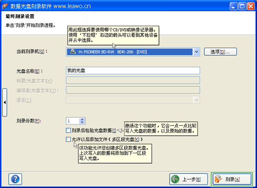The image size is (257, 188).
Task: Click the 最终刻录设置 heading text
Action: click(20, 16)
